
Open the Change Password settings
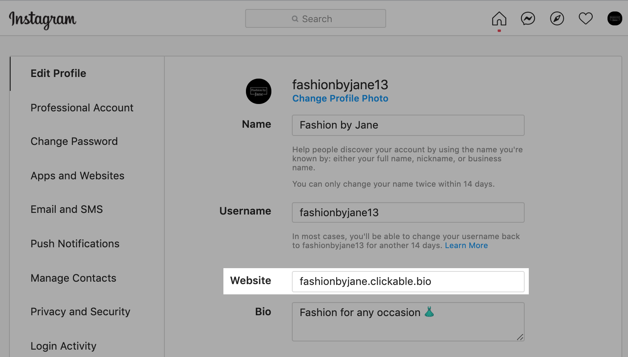point(74,141)
